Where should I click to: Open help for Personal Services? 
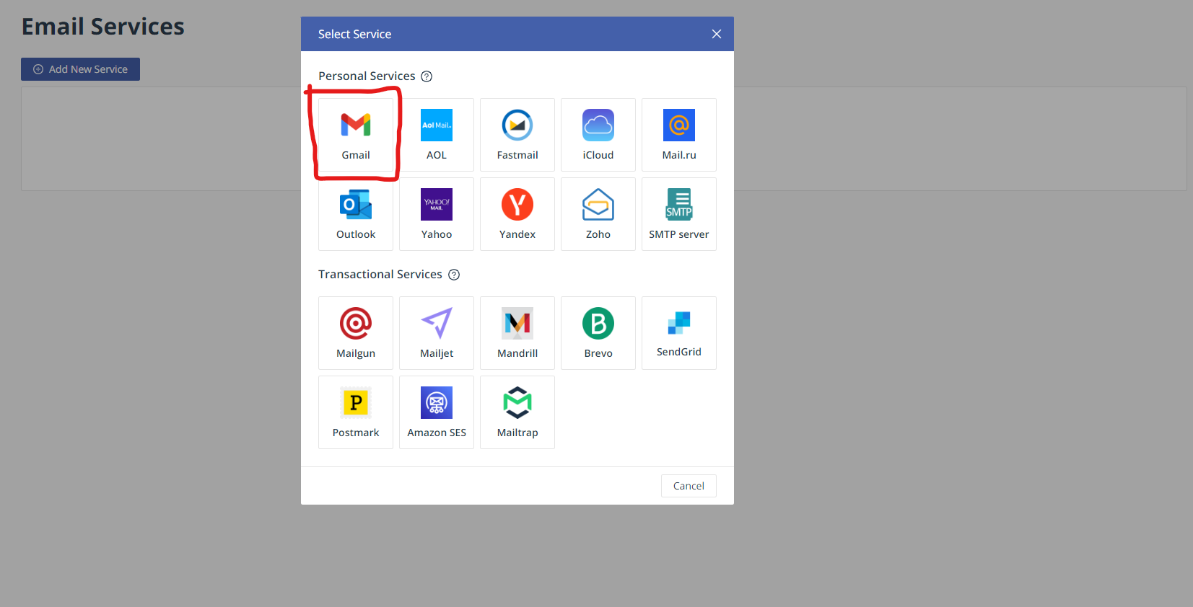tap(427, 76)
